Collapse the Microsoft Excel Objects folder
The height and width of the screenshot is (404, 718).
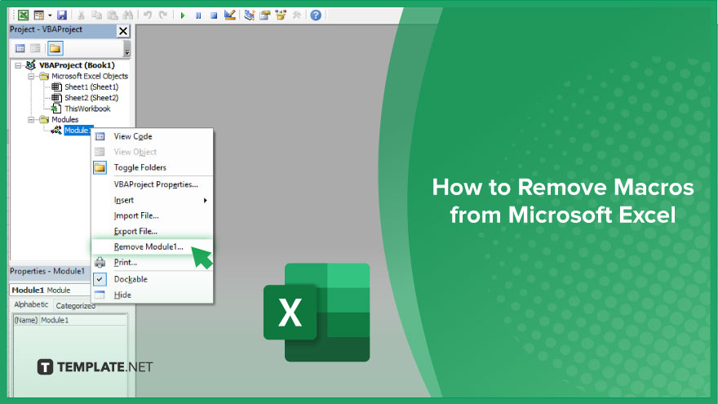pyautogui.click(x=31, y=77)
